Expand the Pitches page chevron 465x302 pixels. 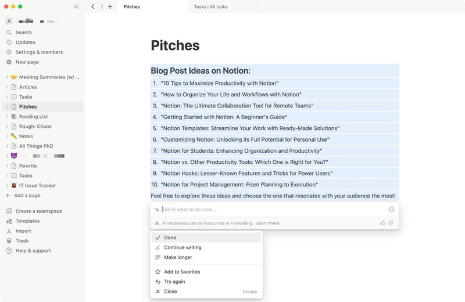(x=7, y=107)
